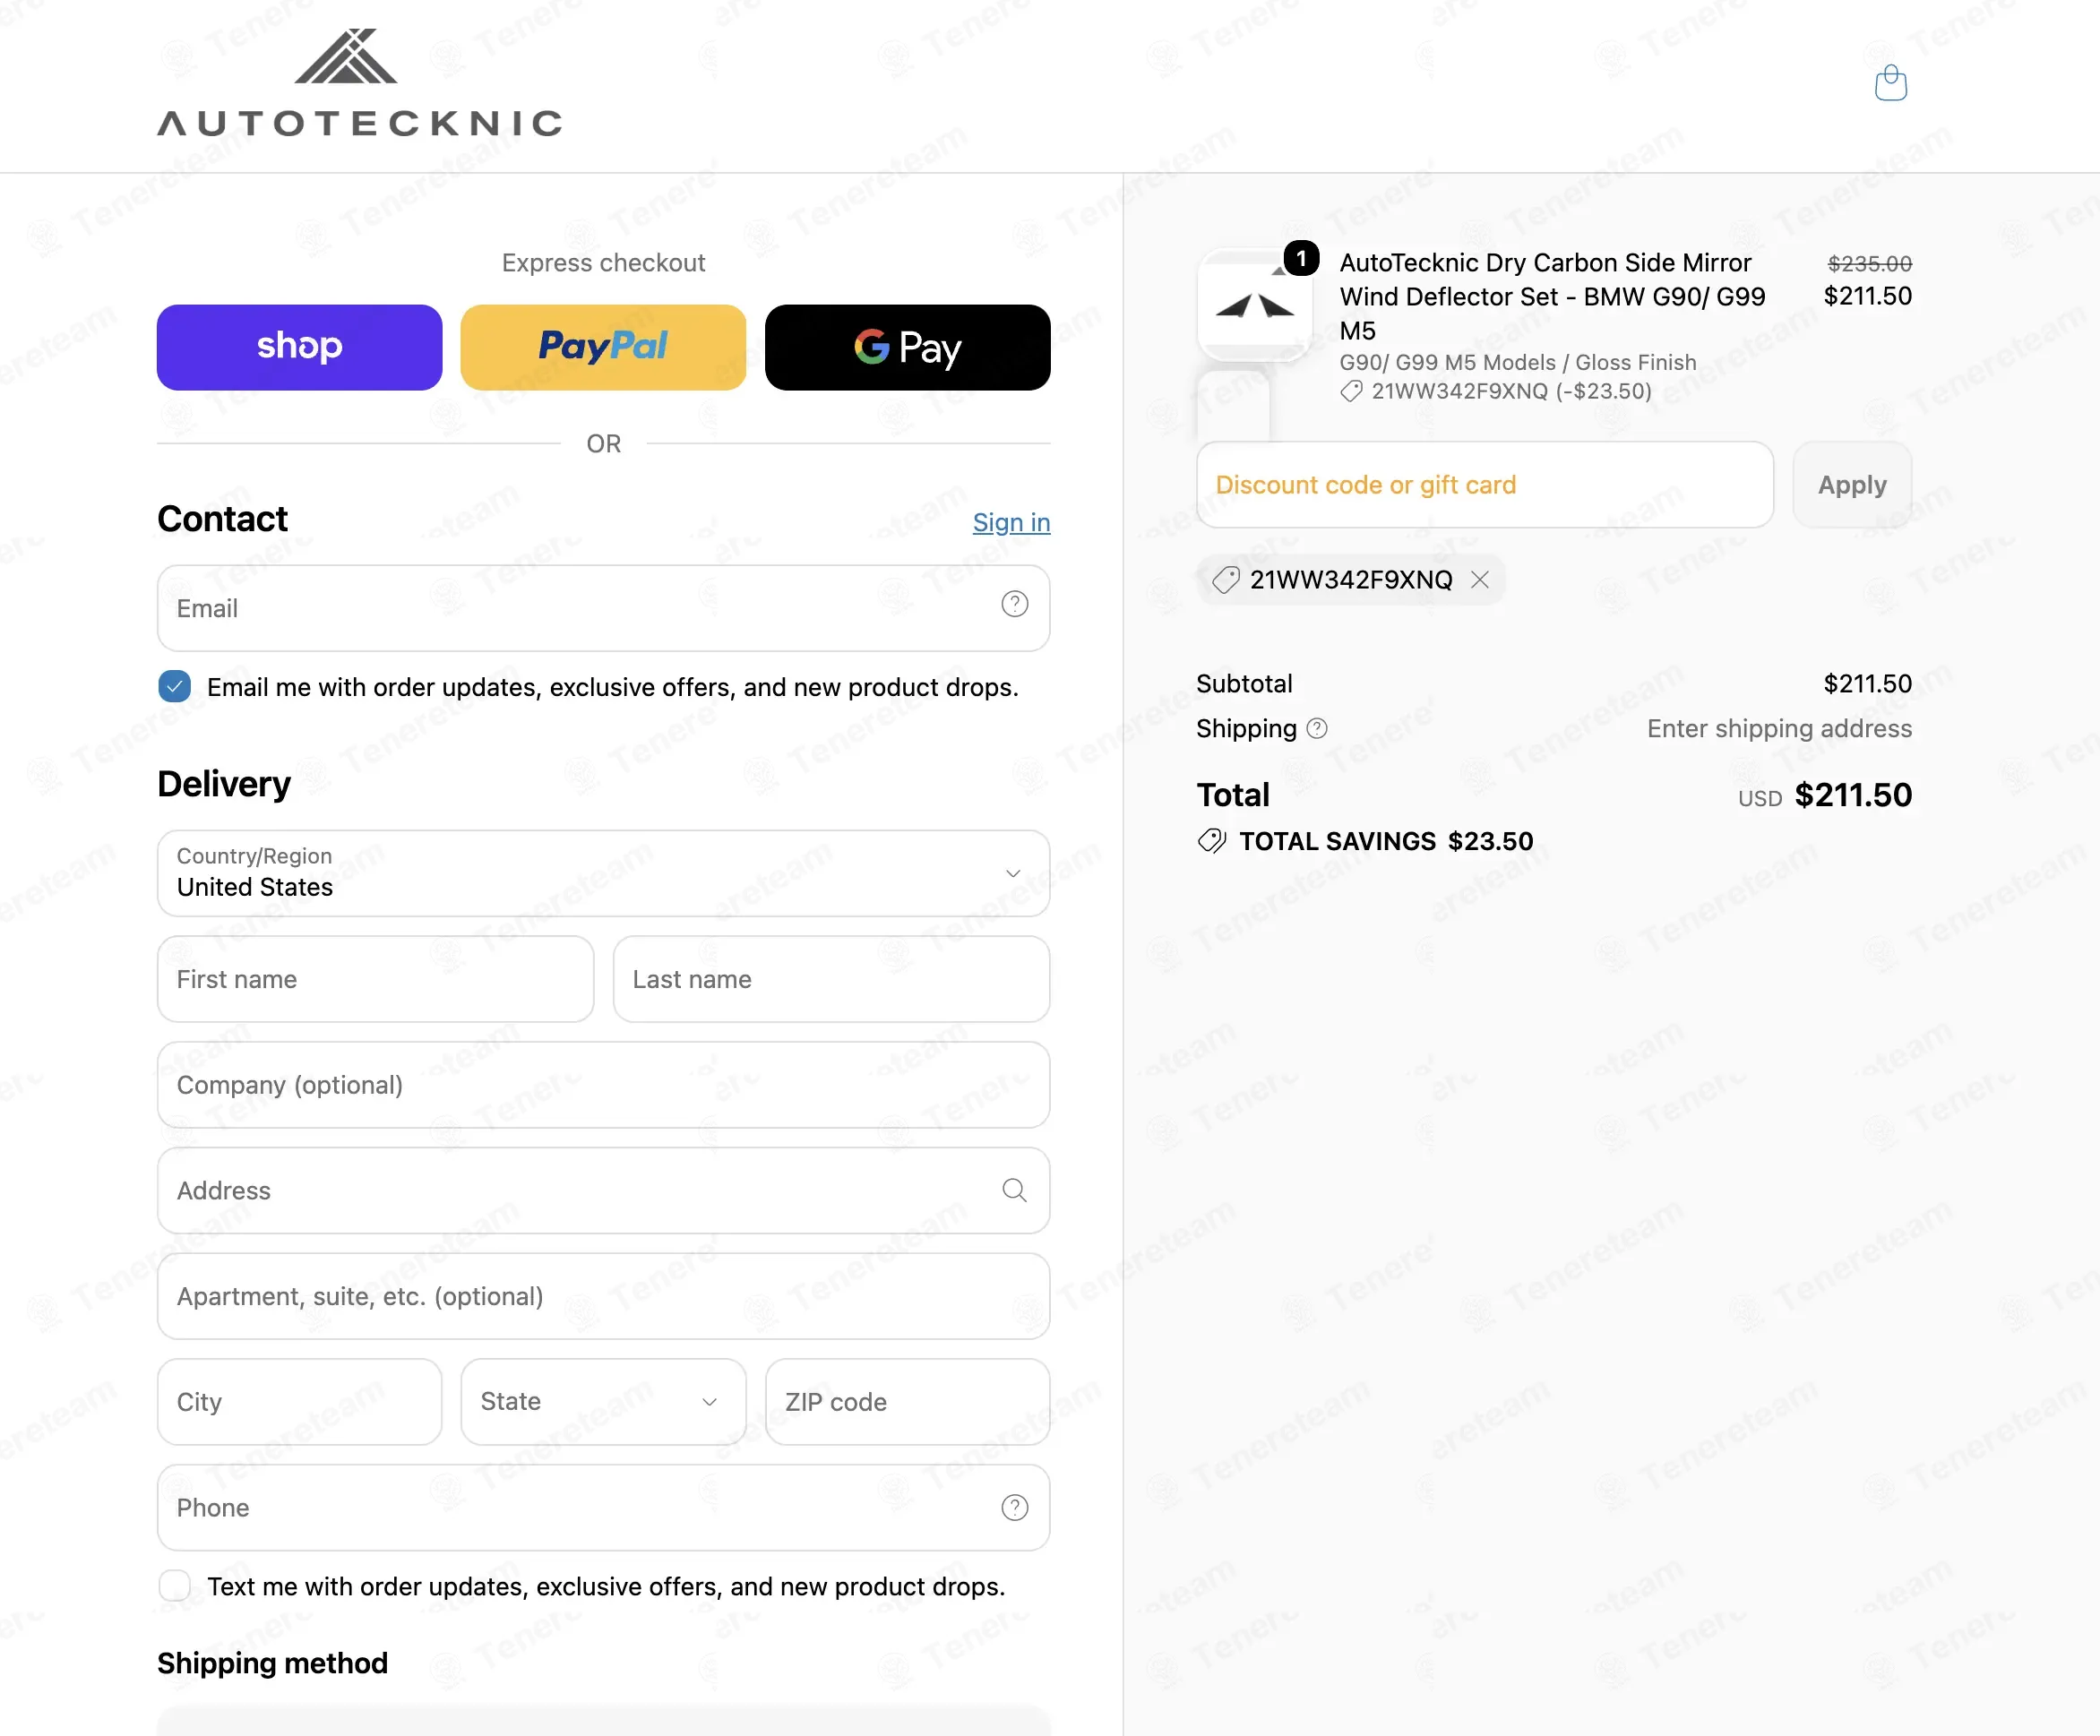
Task: Focus the City input field
Action: (x=299, y=1401)
